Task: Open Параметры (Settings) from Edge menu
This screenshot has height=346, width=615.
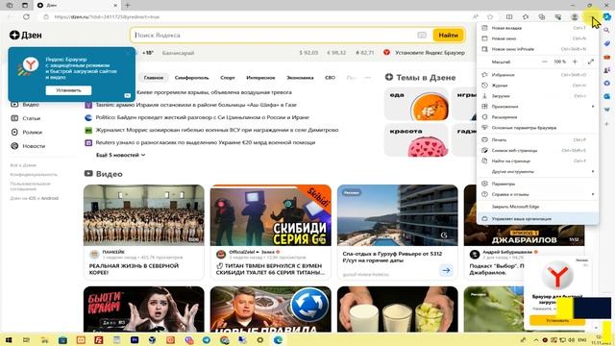Action: (x=537, y=184)
